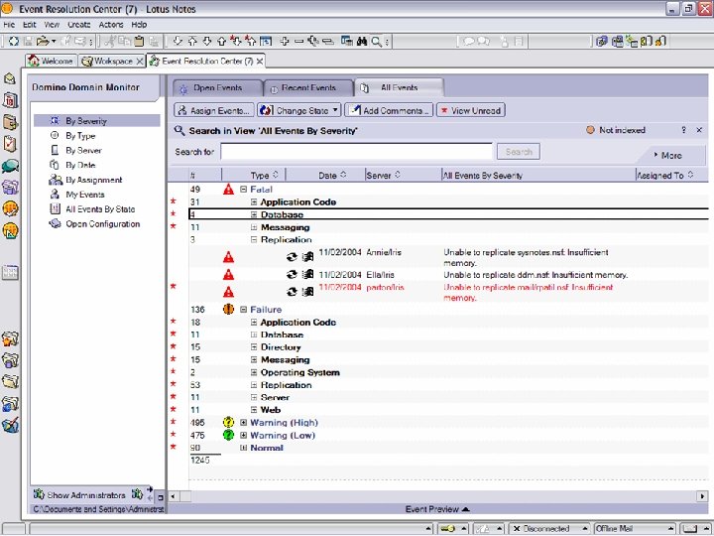Switch to the Open Events tab
The height and width of the screenshot is (536, 714).
pyautogui.click(x=217, y=87)
